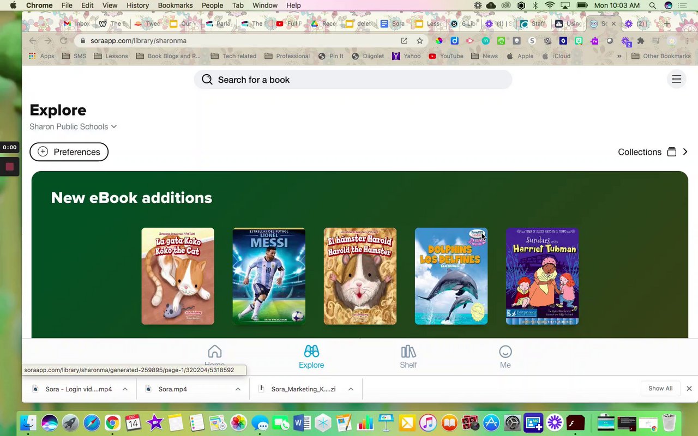
Task: Open Microsoft Word from the Dock
Action: [x=302, y=422]
